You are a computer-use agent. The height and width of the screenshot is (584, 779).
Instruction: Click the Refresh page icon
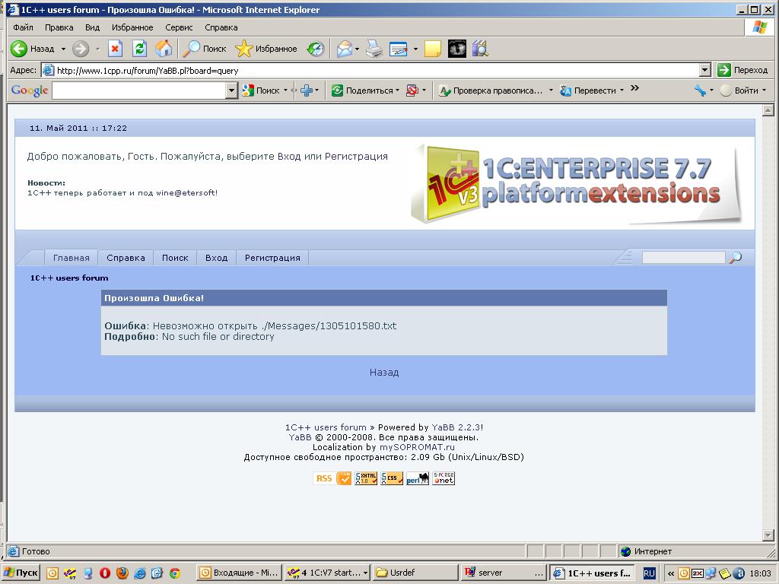click(139, 49)
